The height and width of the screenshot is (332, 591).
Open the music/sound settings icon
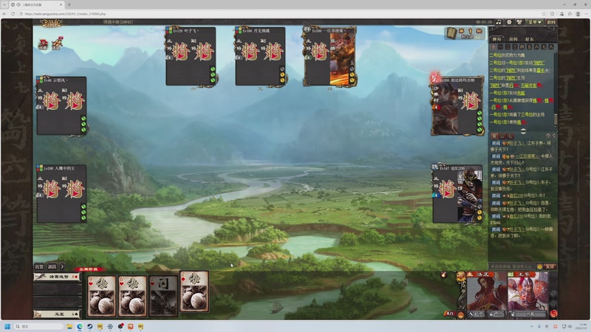499,22
